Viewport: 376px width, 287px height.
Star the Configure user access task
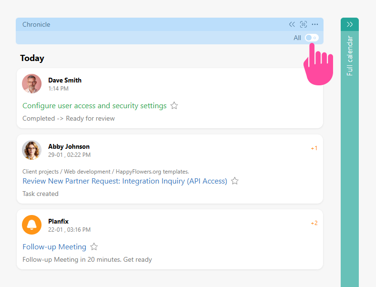[x=174, y=106]
